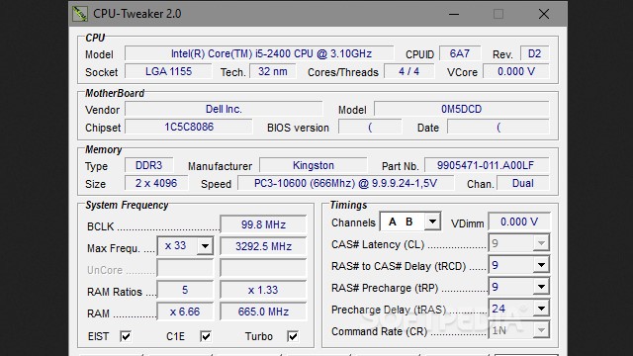Click the Speed field PC3-10600
Image resolution: width=633 pixels, height=356 pixels.
point(345,183)
